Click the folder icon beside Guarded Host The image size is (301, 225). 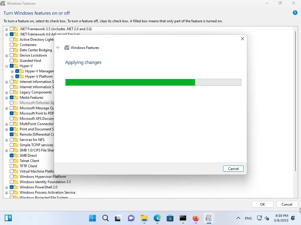(x=16, y=60)
